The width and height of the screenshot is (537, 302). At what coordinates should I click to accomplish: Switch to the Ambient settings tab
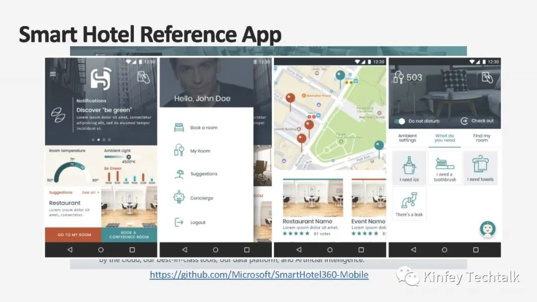click(x=408, y=138)
